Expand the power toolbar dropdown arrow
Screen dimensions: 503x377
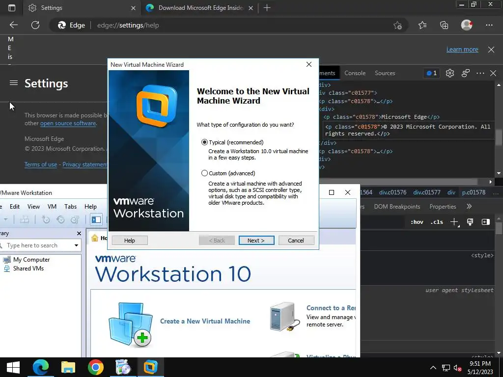point(5,219)
